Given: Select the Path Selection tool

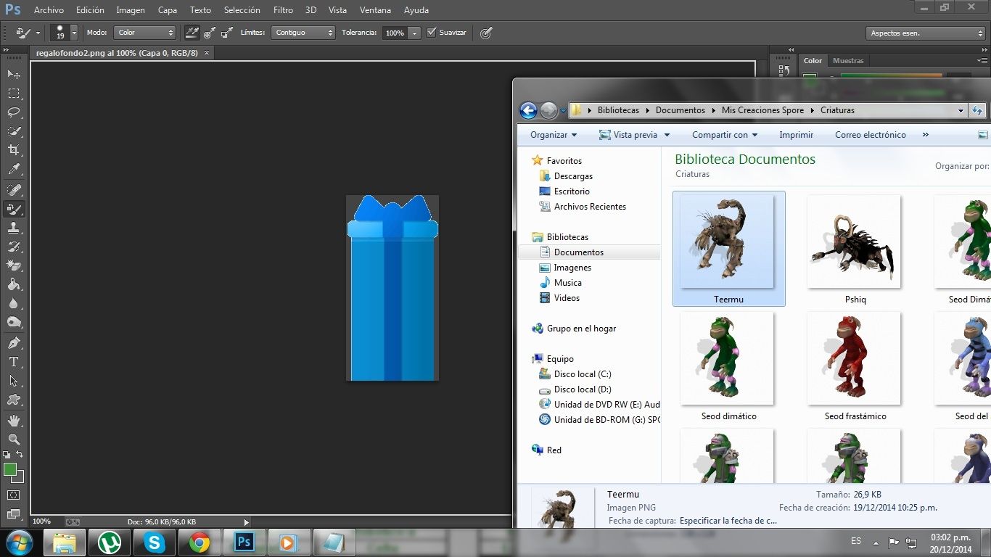Looking at the screenshot, I should (14, 381).
